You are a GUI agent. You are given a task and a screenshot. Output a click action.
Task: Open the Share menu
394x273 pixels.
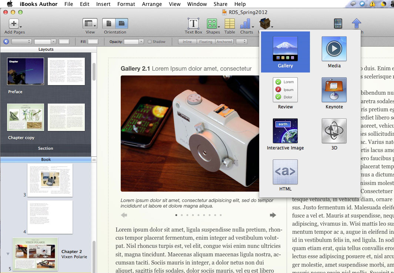pos(220,4)
